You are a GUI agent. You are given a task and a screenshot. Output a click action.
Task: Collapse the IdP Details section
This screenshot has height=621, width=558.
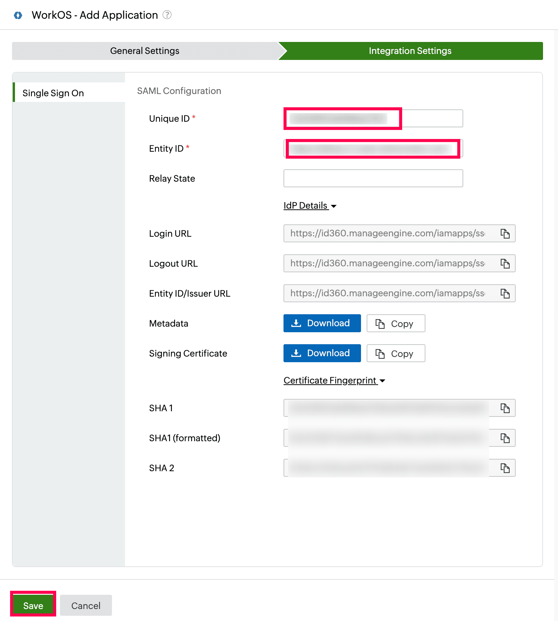(x=310, y=206)
